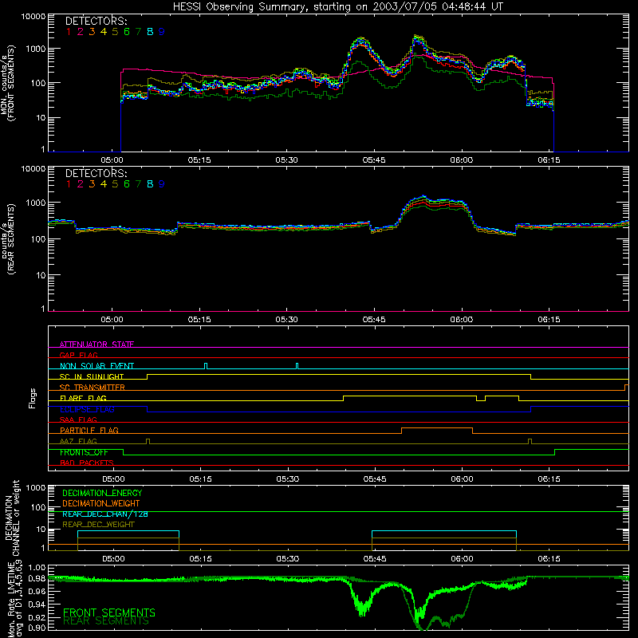Click the second NON_SOLAR_EVENT spike near 05:32
The image size is (638, 638).
point(297,366)
